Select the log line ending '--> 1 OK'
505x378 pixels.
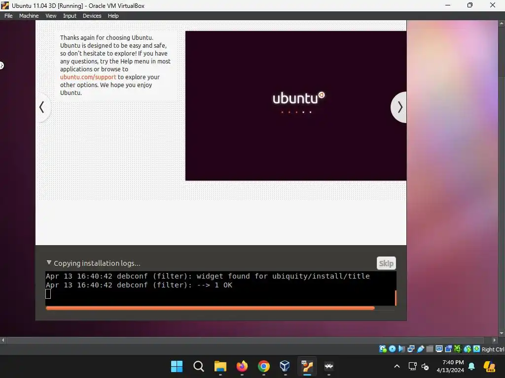point(139,285)
